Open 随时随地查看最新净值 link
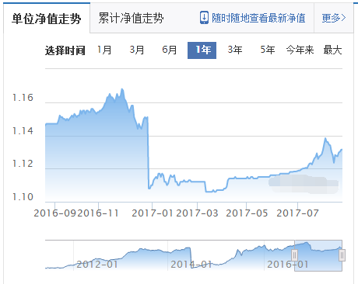358x284 pixels. [x=258, y=18]
